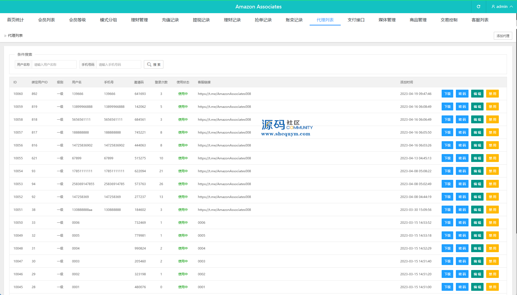Click 密码 button for agent 10059

coord(462,107)
